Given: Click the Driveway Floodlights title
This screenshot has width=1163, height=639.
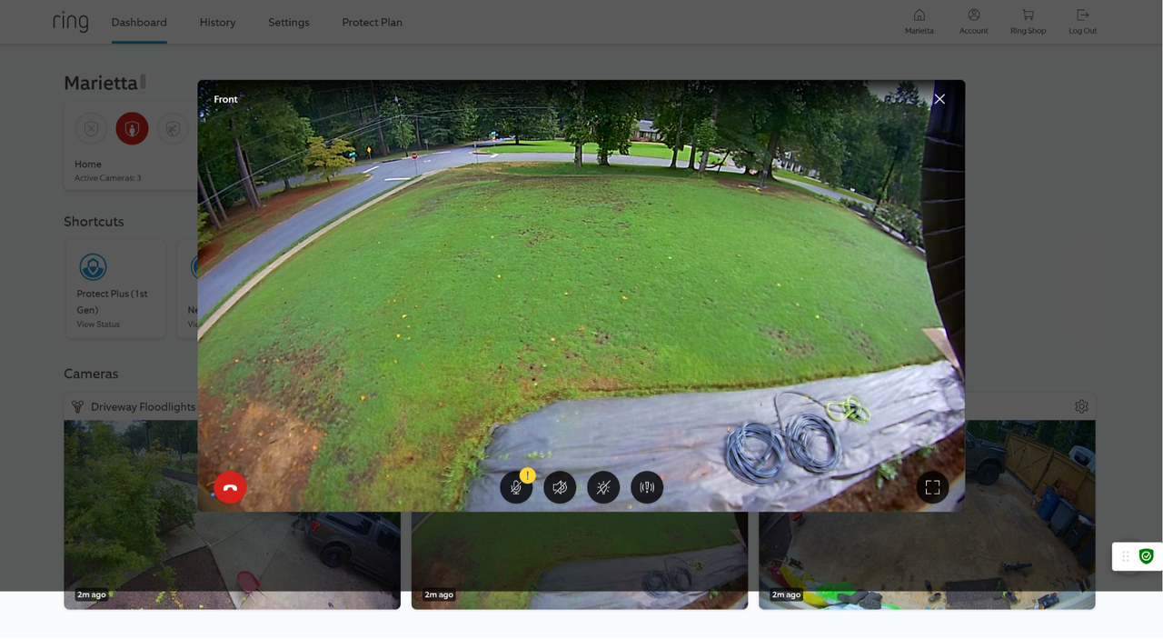Looking at the screenshot, I should pyautogui.click(x=144, y=407).
